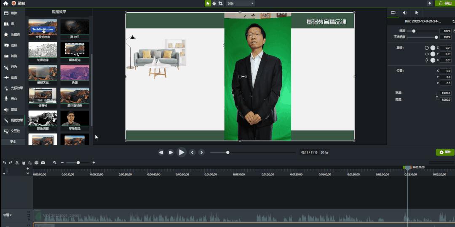The height and width of the screenshot is (227, 455).
Task: Click the Undo arrow icon
Action: tap(4, 163)
